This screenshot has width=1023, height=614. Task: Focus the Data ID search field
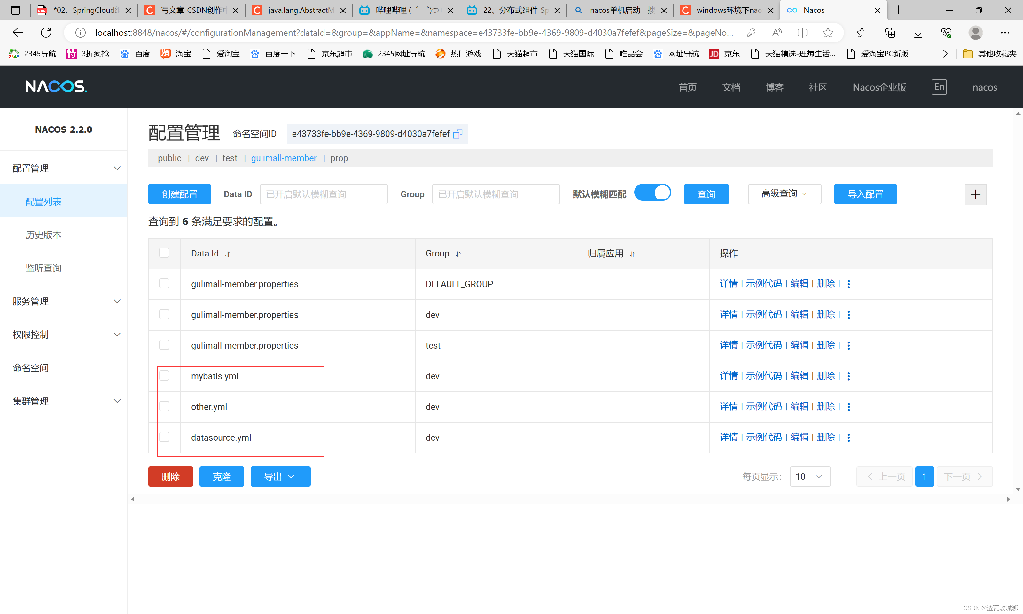pyautogui.click(x=323, y=194)
